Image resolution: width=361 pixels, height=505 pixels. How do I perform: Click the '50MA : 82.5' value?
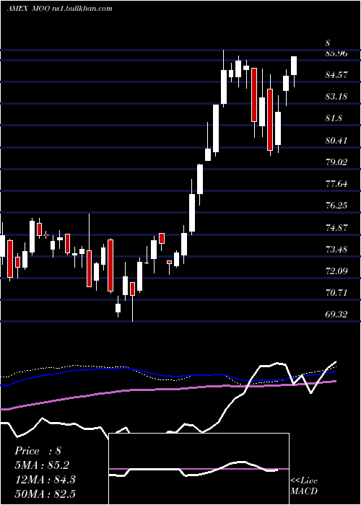[x=45, y=493]
